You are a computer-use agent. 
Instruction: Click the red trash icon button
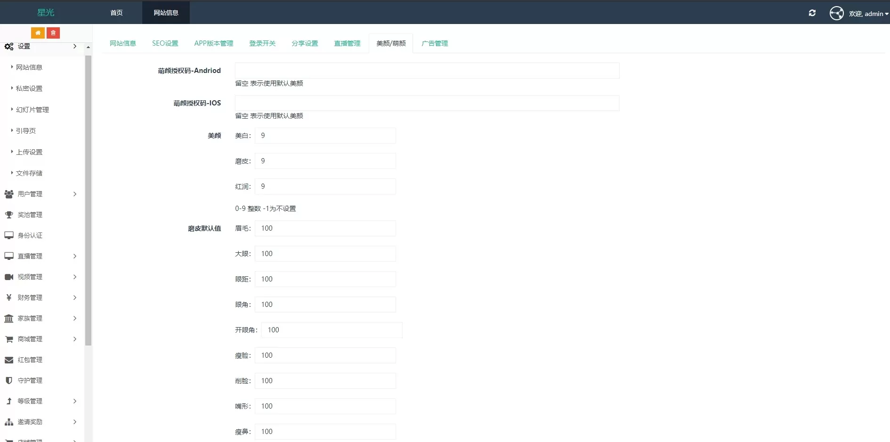click(53, 33)
